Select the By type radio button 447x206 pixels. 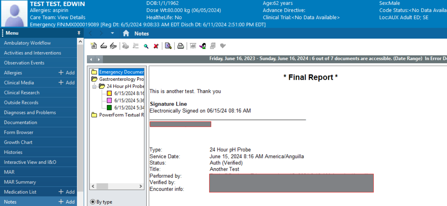coord(93,202)
